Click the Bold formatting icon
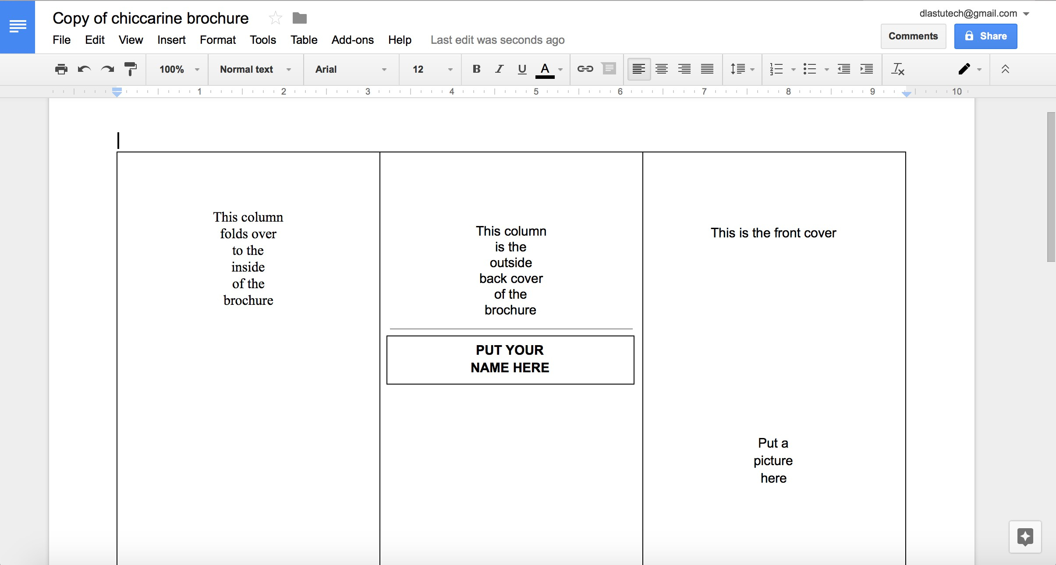Image resolution: width=1056 pixels, height=565 pixels. (x=475, y=69)
